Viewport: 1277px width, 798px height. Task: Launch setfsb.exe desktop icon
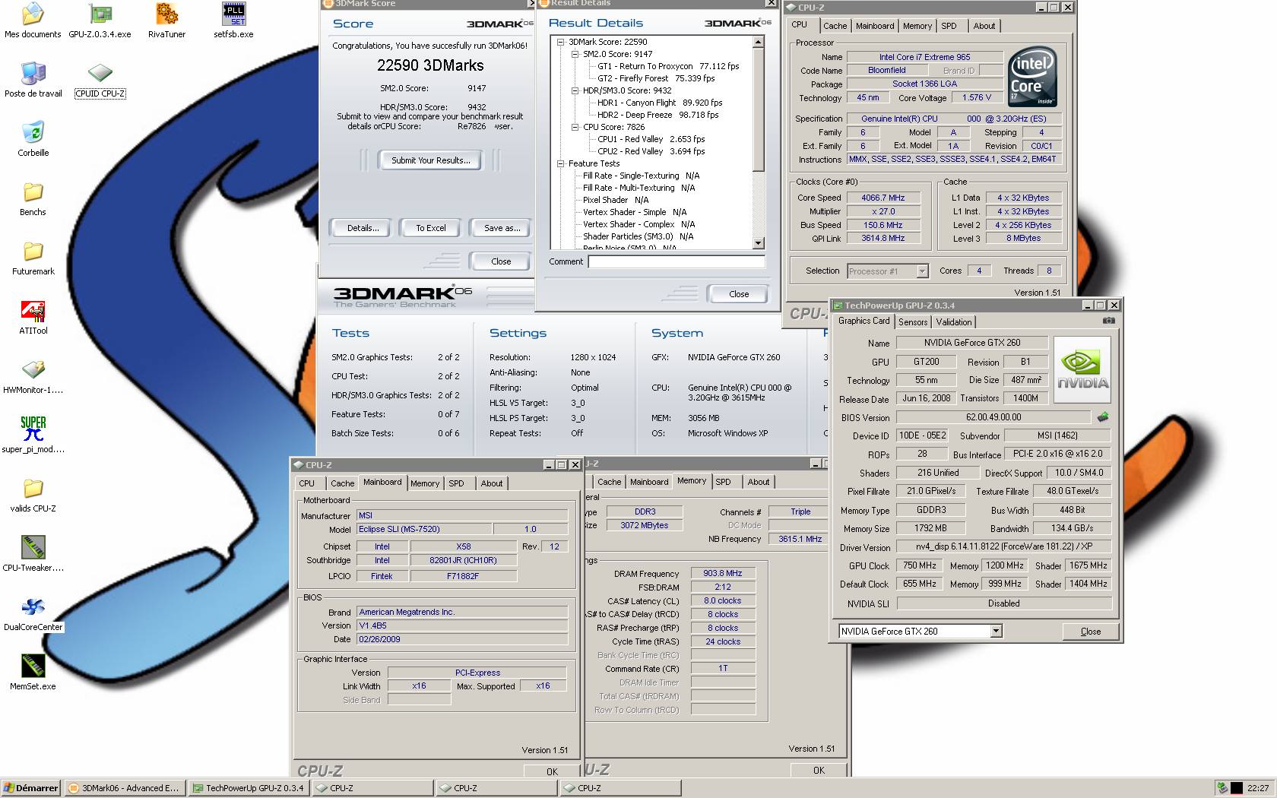coord(233,20)
